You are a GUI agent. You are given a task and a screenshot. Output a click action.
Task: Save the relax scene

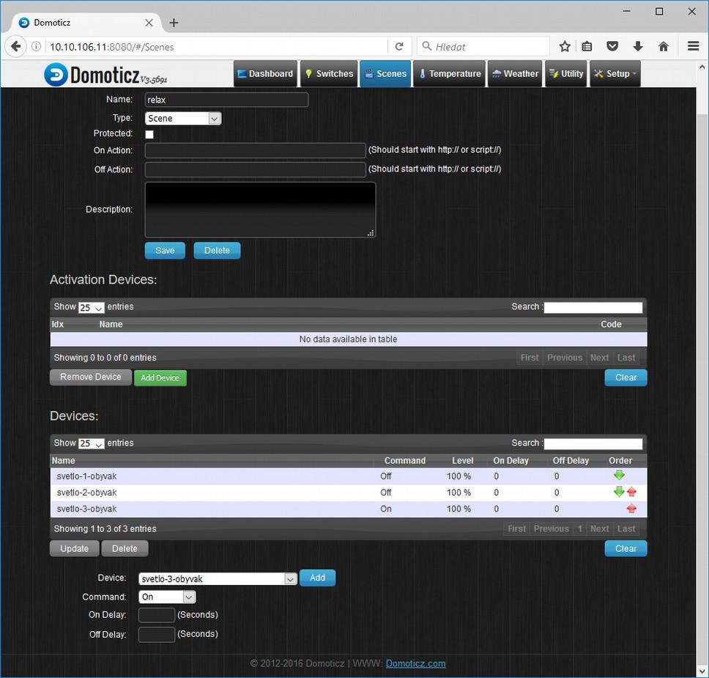point(165,250)
